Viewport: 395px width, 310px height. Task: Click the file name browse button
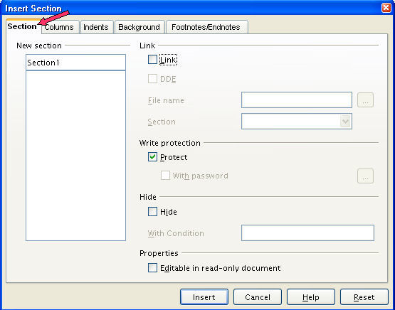365,100
